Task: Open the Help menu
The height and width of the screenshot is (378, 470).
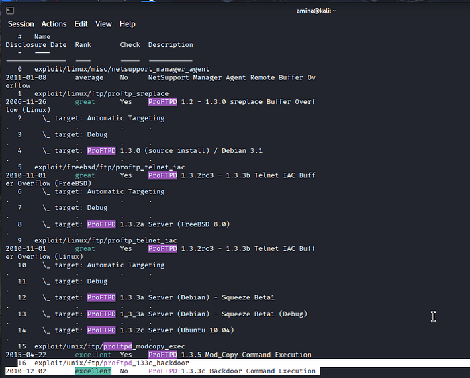Action: tap(128, 24)
